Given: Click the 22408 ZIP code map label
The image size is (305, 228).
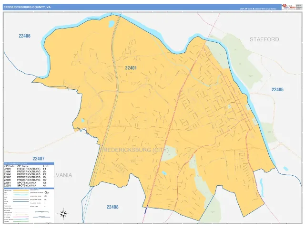Looking at the screenshot, I should pyautogui.click(x=112, y=207).
